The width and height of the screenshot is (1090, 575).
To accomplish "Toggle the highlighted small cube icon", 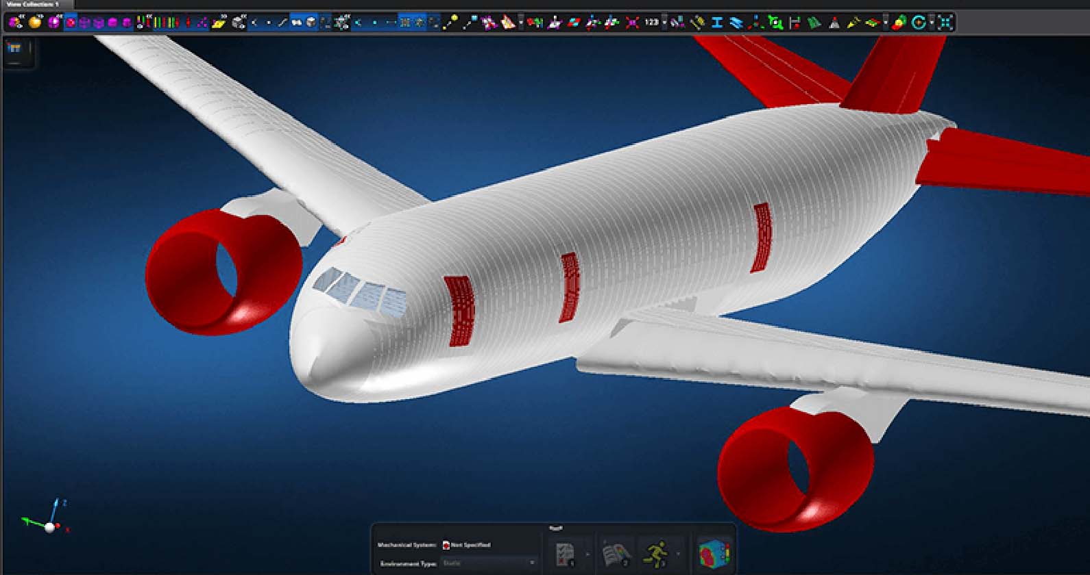I will pyautogui.click(x=311, y=23).
